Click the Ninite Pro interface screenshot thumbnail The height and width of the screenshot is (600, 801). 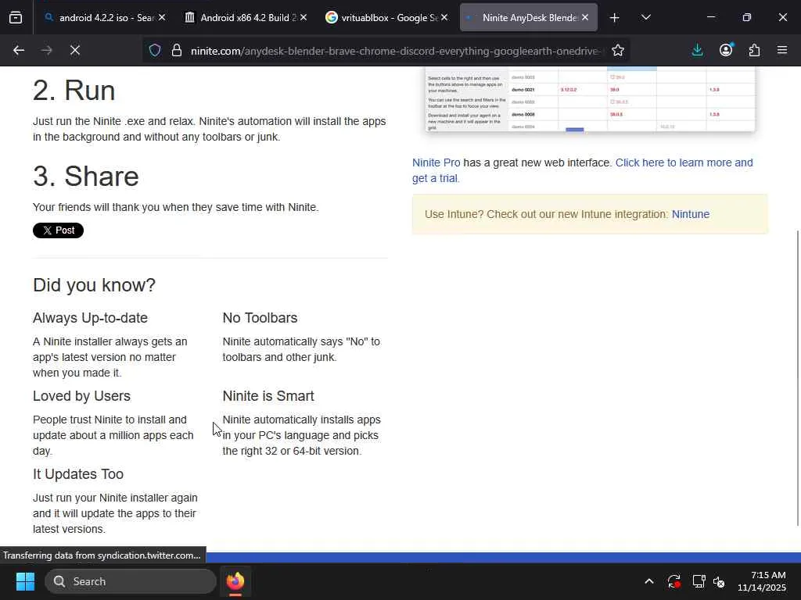pyautogui.click(x=590, y=99)
